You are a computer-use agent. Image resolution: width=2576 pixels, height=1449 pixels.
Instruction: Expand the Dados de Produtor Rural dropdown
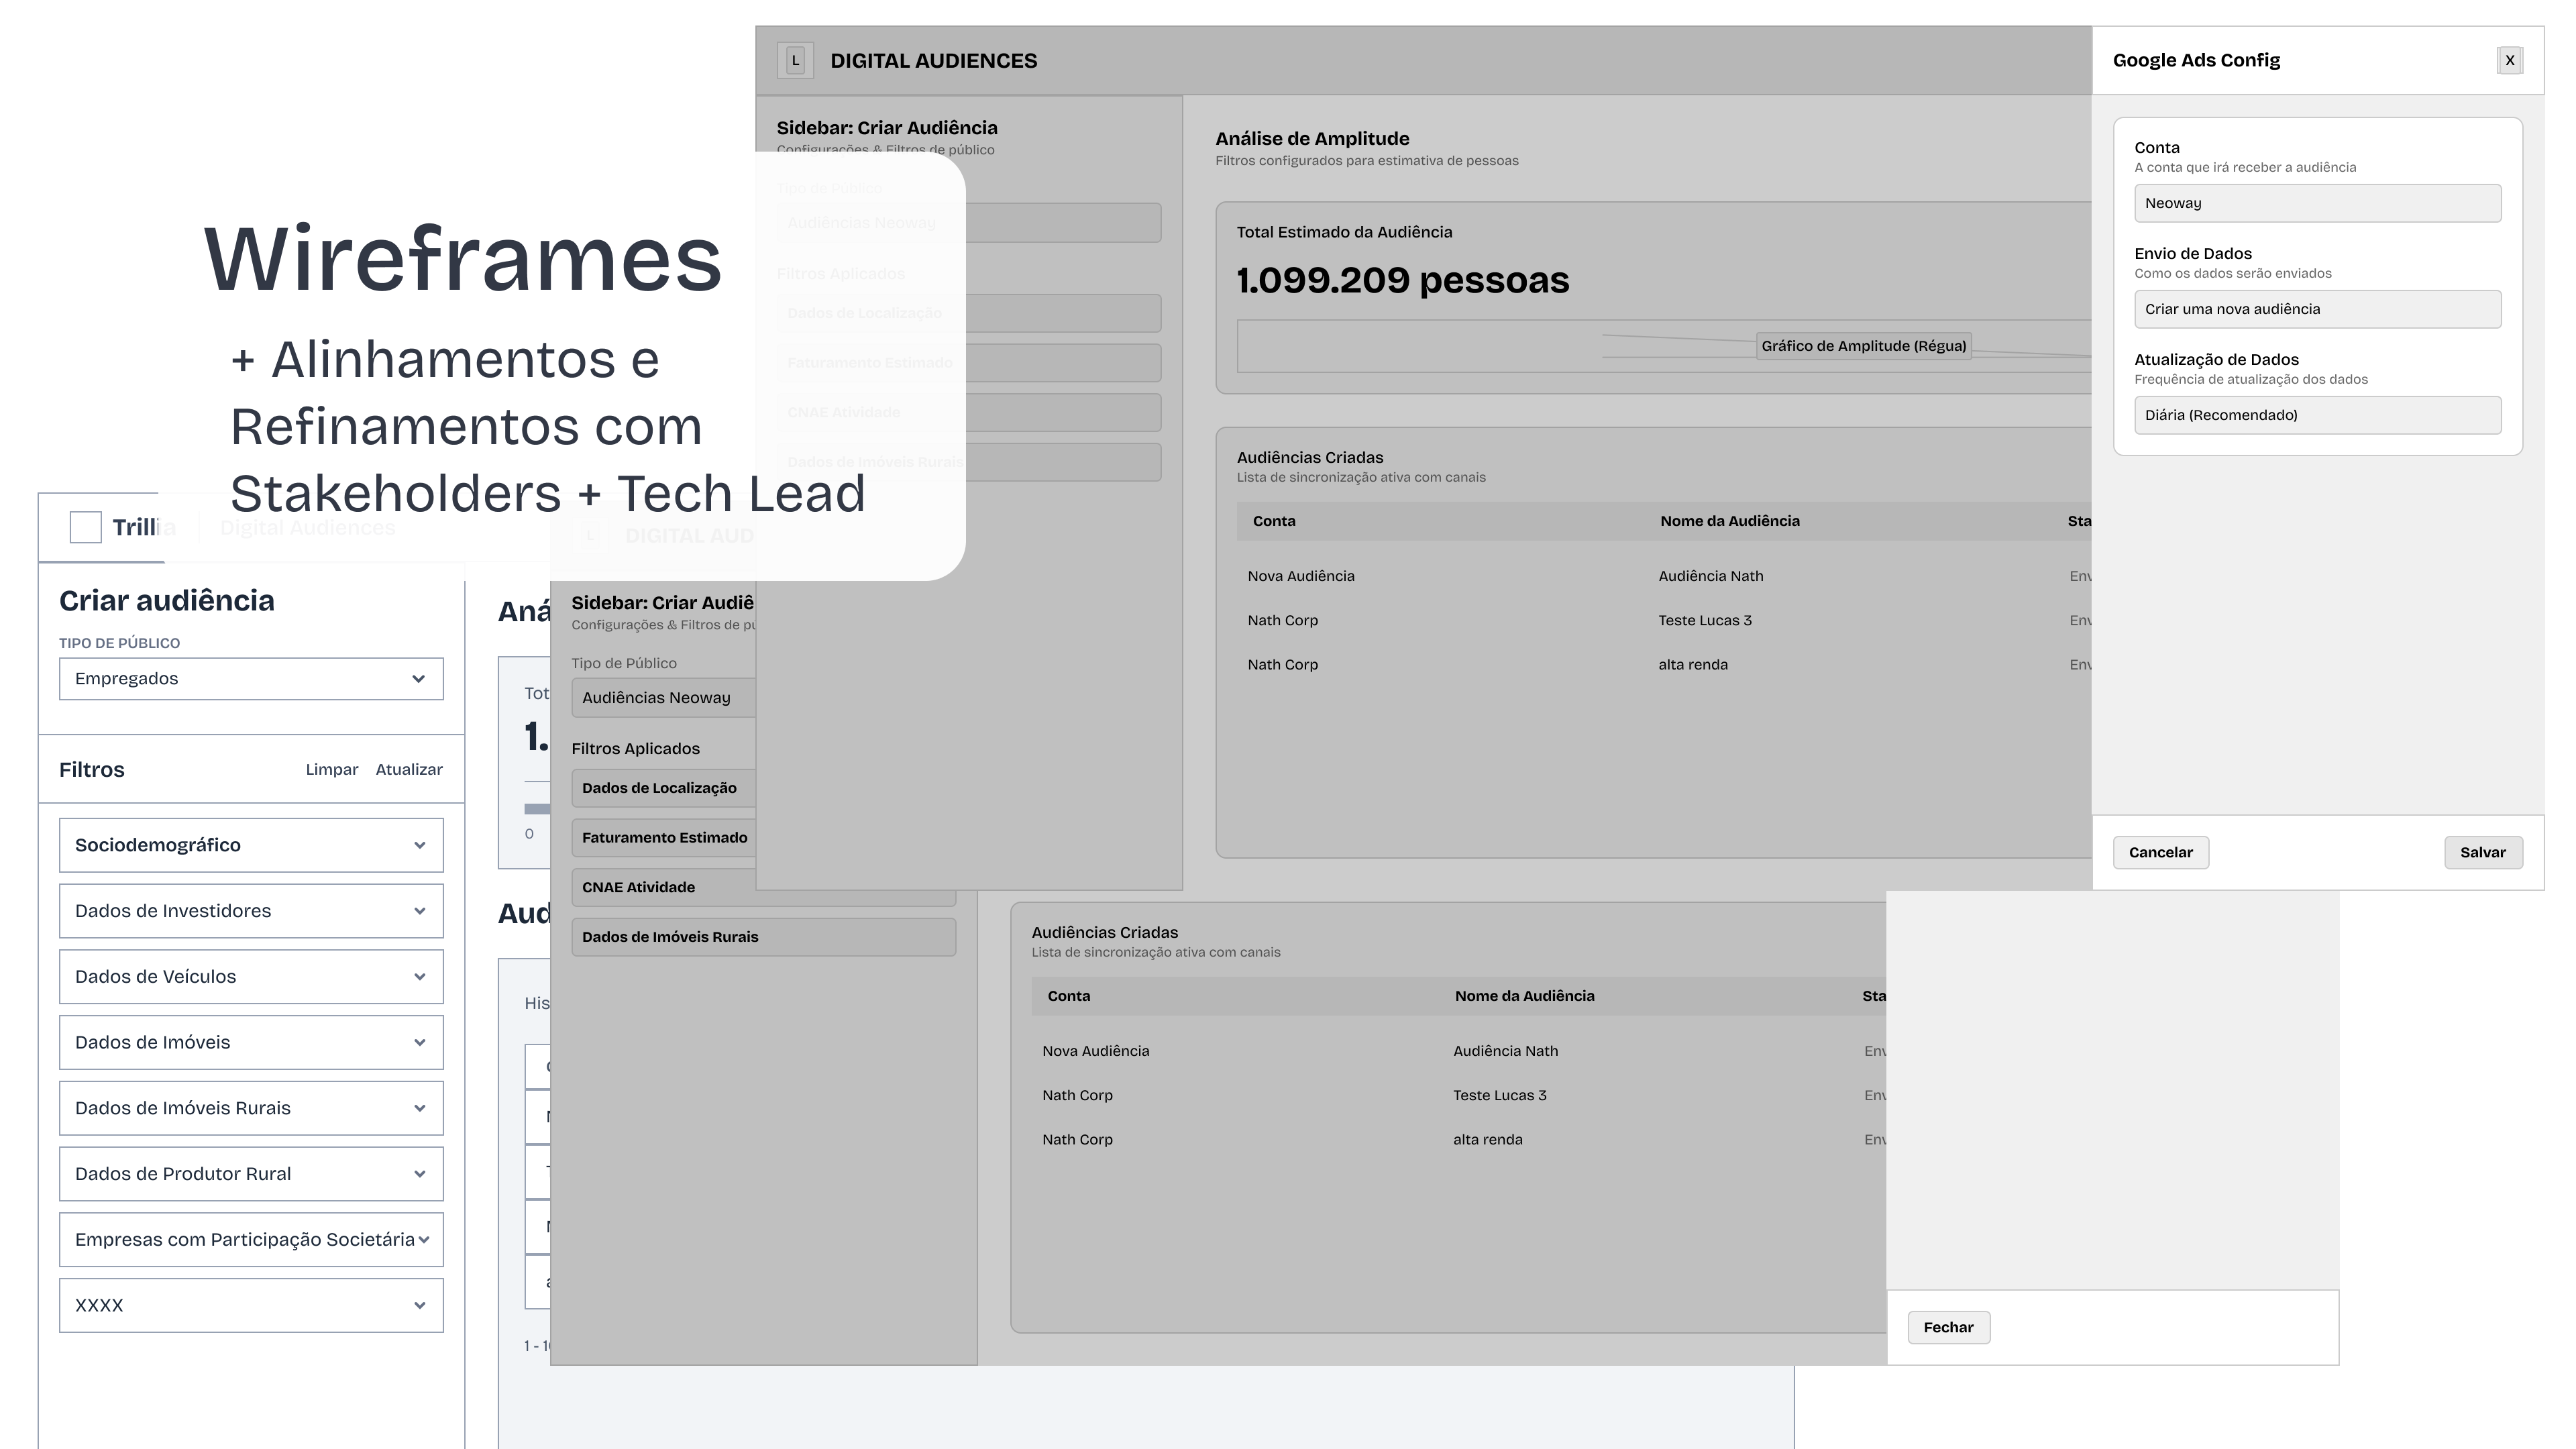pyautogui.click(x=251, y=1174)
